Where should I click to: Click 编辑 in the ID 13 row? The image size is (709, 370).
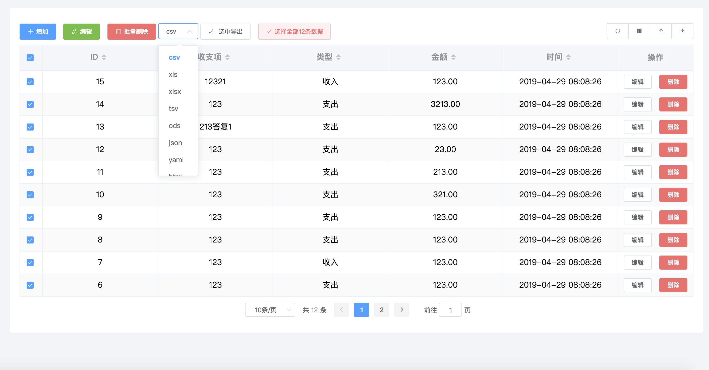click(637, 127)
